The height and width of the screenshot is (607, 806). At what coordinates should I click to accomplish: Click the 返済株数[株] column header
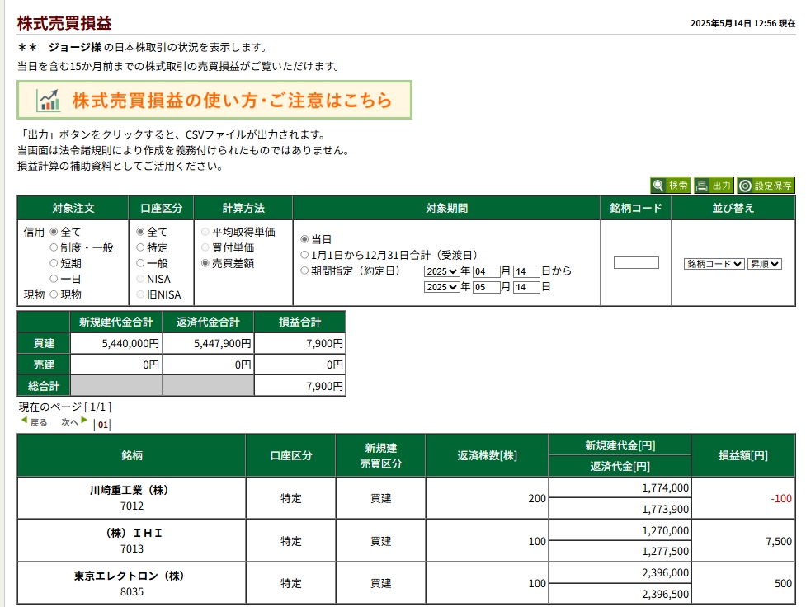[487, 455]
